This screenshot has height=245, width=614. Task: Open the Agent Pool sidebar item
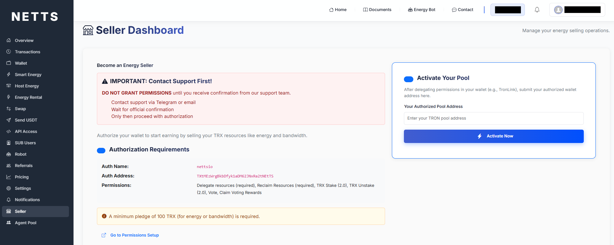(x=25, y=223)
